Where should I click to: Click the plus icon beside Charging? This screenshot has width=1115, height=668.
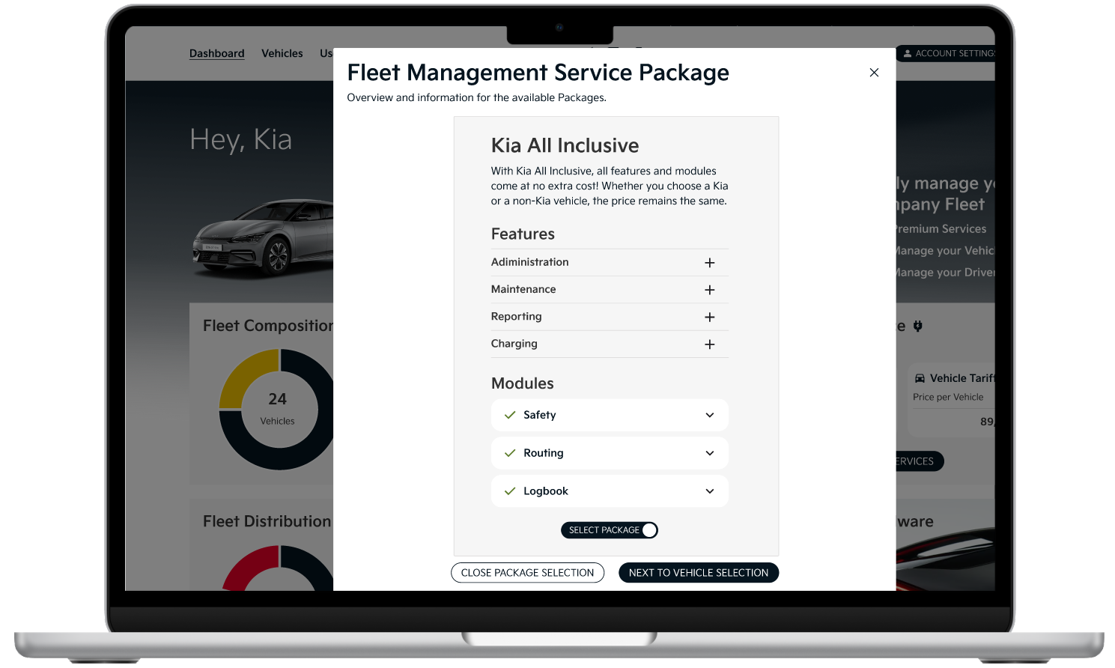coord(709,344)
